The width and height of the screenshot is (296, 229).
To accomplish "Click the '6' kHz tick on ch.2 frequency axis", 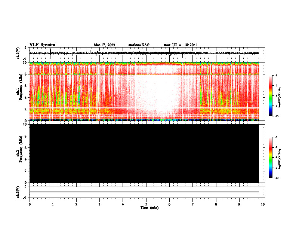I will 26,148.
